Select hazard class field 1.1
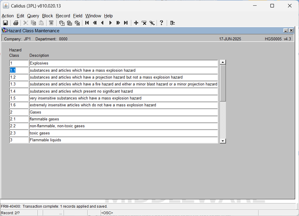Image resolution: width=299 pixels, height=216 pixels. click(x=19, y=70)
